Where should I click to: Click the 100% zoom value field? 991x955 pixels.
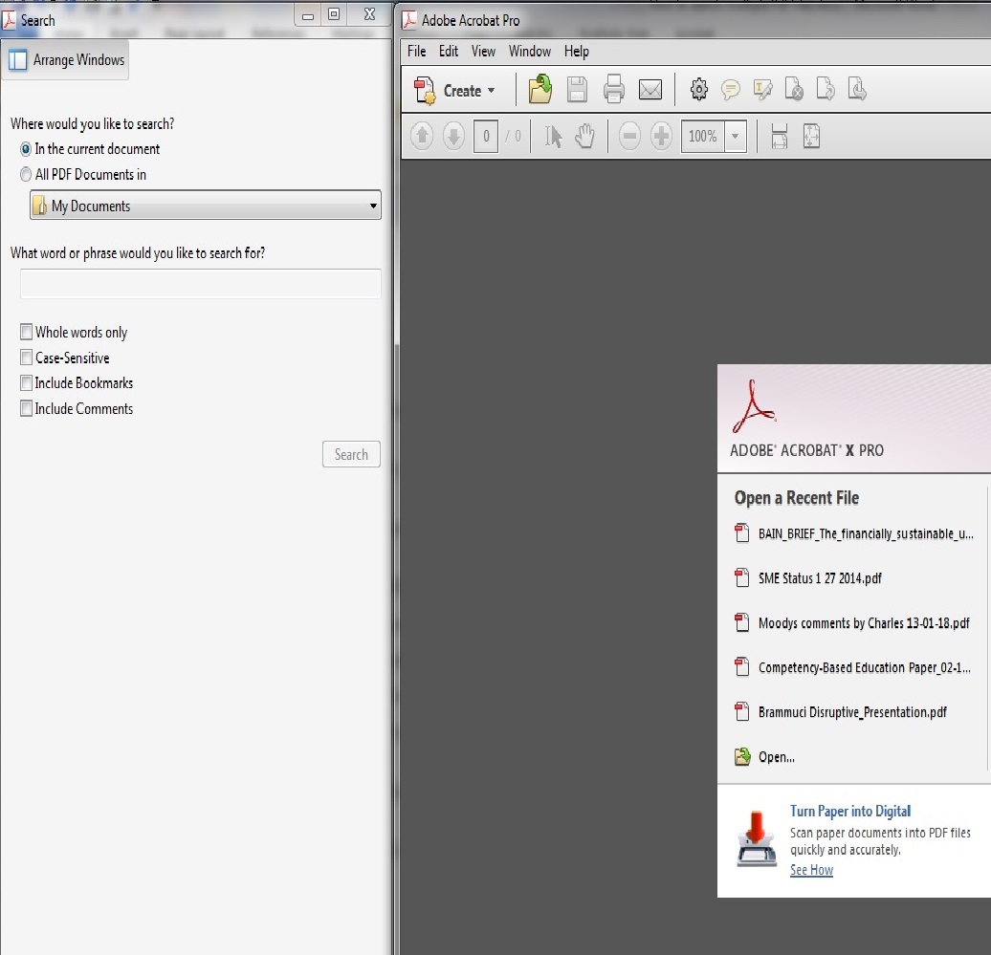(703, 137)
